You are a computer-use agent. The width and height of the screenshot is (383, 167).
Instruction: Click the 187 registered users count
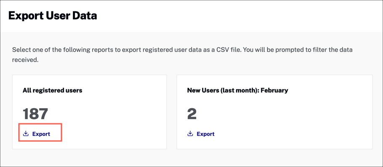click(x=35, y=114)
